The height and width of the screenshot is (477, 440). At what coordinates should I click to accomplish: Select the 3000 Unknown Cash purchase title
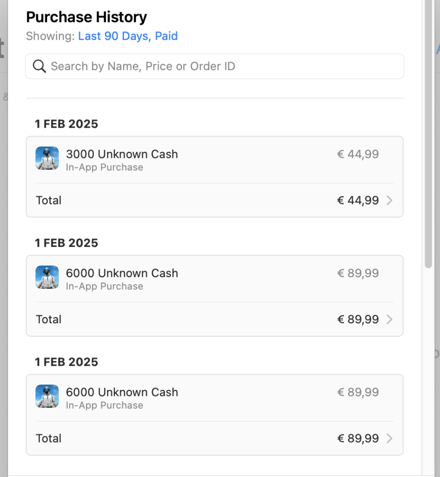[x=122, y=154]
